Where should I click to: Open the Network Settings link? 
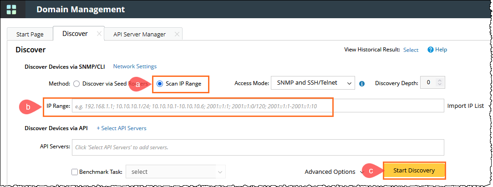point(135,66)
